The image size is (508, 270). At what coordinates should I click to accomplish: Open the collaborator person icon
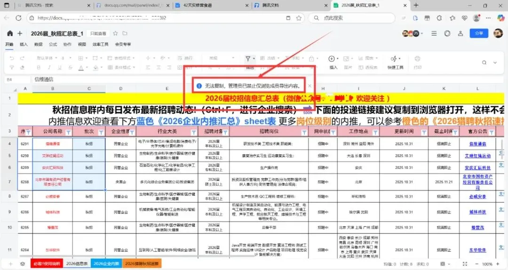click(x=460, y=33)
